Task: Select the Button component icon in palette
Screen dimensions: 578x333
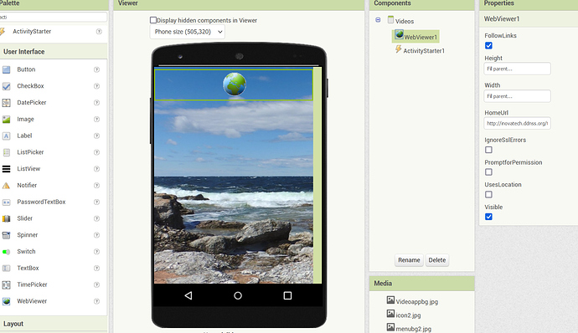Action: [x=6, y=69]
